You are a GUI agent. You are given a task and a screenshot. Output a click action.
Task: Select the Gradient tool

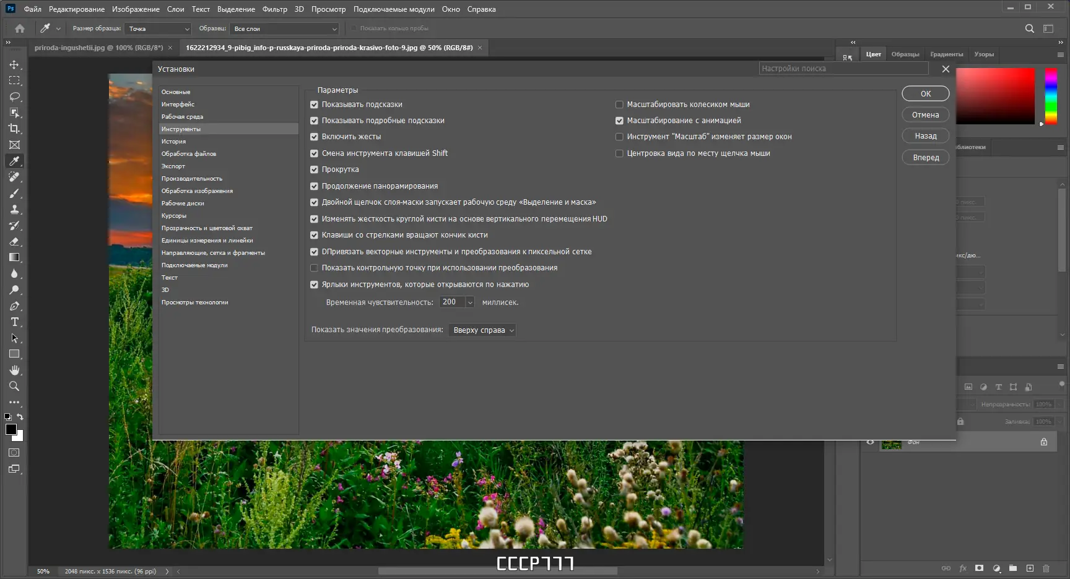(x=14, y=257)
